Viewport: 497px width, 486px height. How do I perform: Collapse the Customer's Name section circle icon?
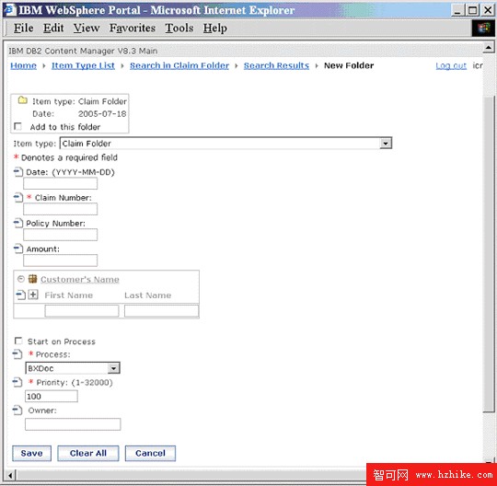21,279
